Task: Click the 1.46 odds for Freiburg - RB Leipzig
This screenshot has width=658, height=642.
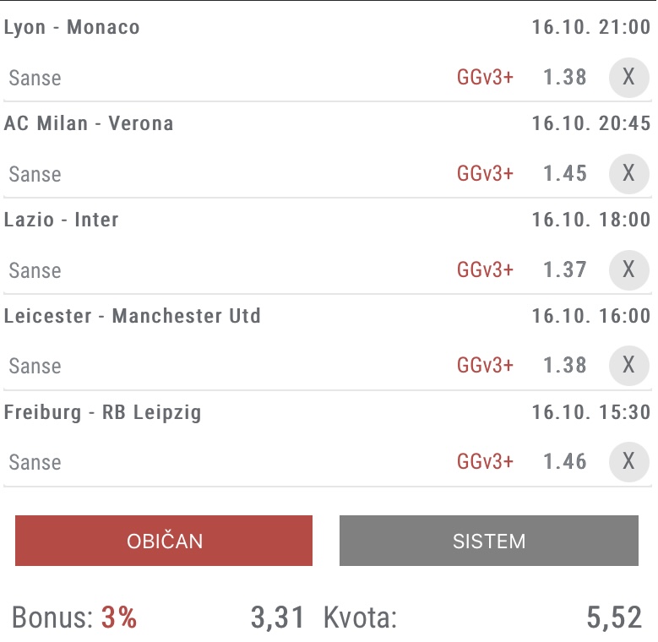Action: point(565,461)
